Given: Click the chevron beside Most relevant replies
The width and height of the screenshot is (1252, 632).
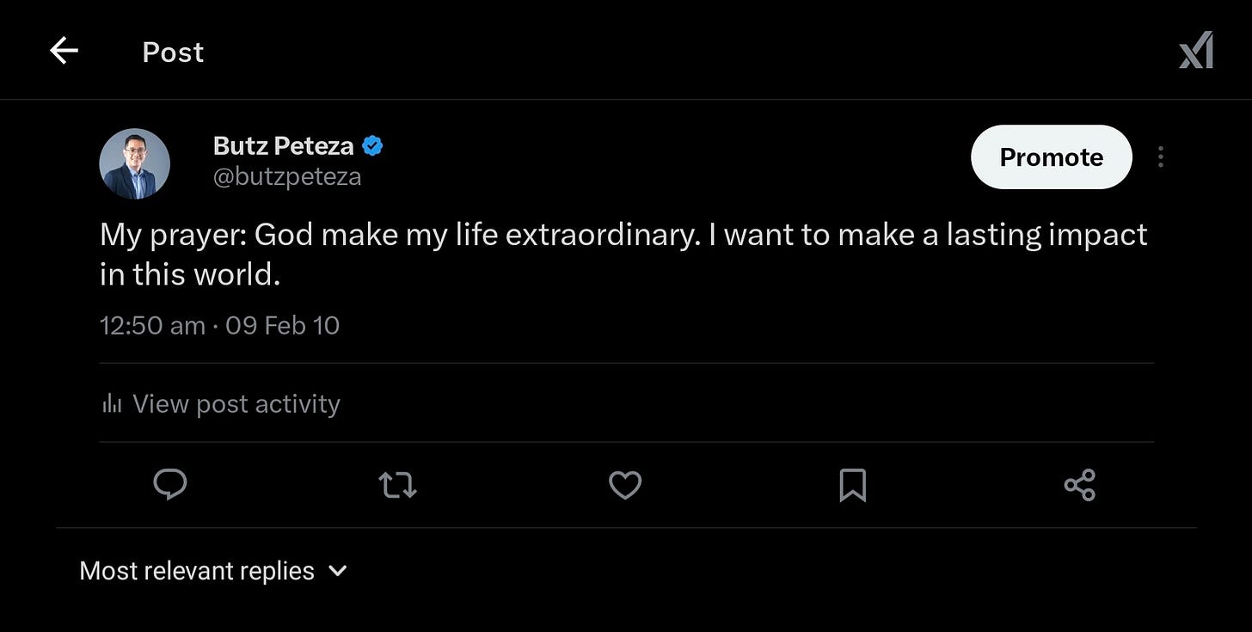Looking at the screenshot, I should point(338,570).
